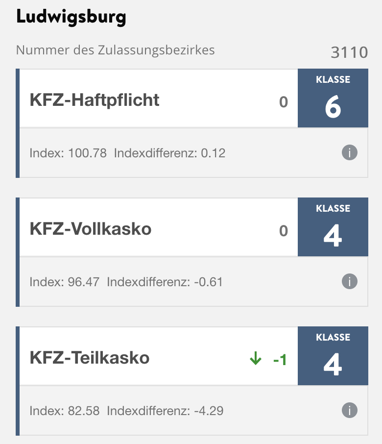Click the green -1 class change value
This screenshot has height=444, width=382.
pyautogui.click(x=280, y=360)
